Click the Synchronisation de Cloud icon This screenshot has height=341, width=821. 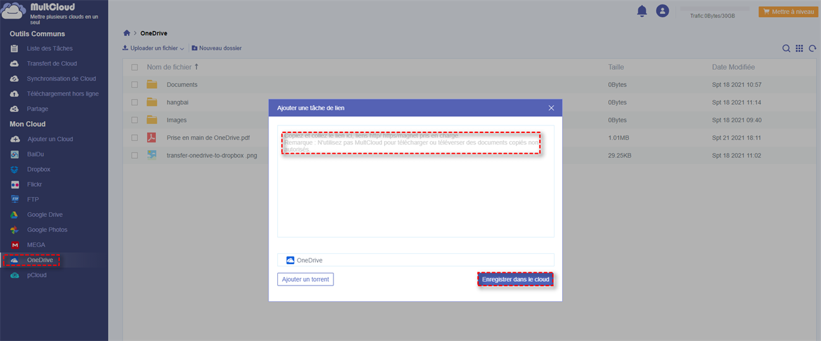[x=14, y=79]
